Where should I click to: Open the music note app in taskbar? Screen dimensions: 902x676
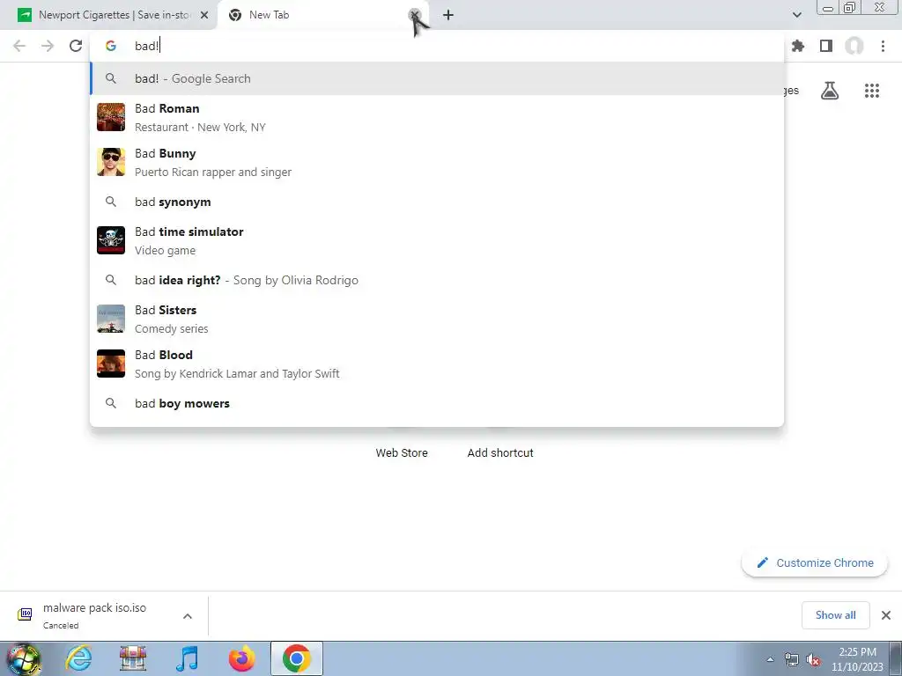click(187, 658)
